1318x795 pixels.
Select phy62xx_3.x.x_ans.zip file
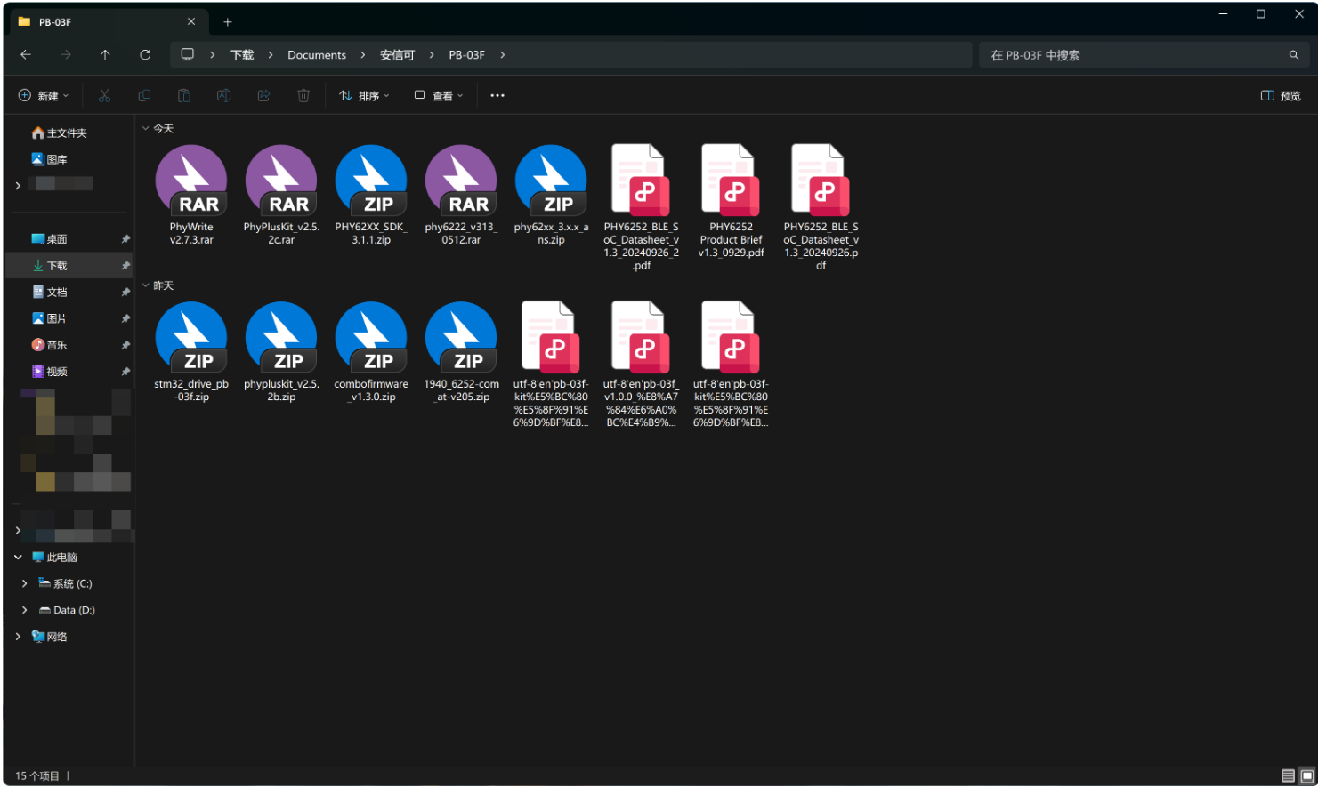[x=551, y=196]
